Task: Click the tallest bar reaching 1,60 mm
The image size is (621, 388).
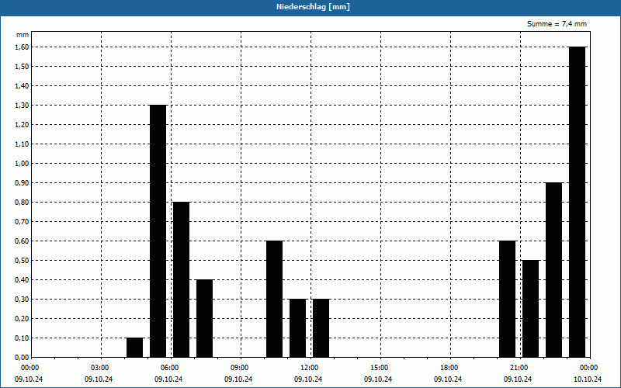Action: click(x=577, y=202)
